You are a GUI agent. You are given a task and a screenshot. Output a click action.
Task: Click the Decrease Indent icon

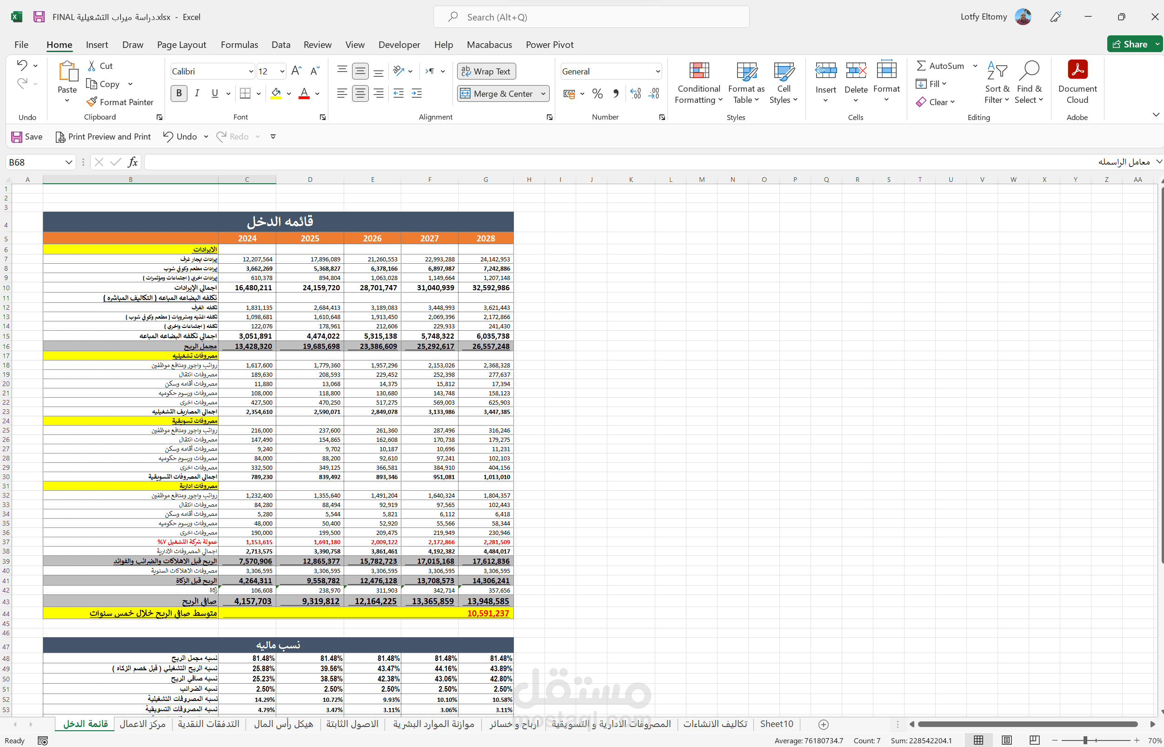398,93
